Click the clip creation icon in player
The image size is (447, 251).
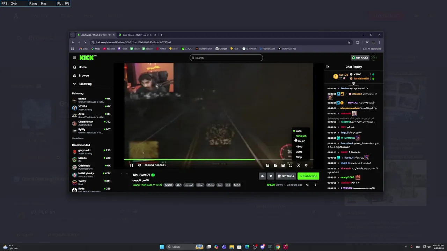point(275,165)
